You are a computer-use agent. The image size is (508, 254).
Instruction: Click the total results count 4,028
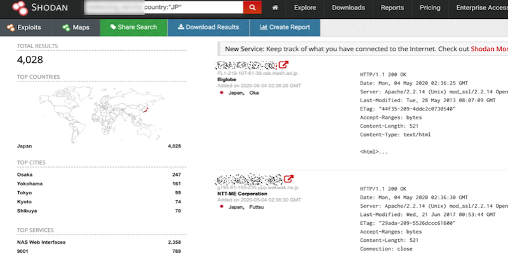[30, 60]
